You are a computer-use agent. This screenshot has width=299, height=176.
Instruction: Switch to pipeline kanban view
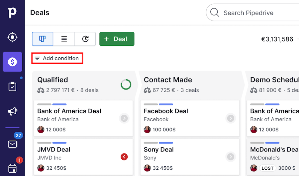point(43,39)
